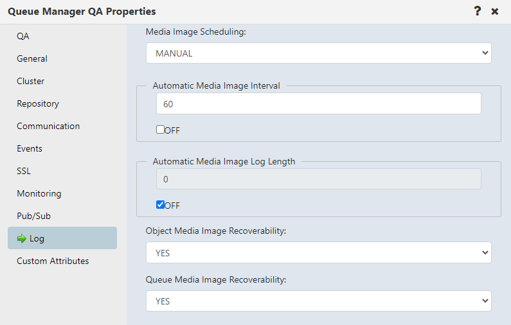511x325 pixels.
Task: Click the green arrow icon beside Log
Action: point(21,238)
